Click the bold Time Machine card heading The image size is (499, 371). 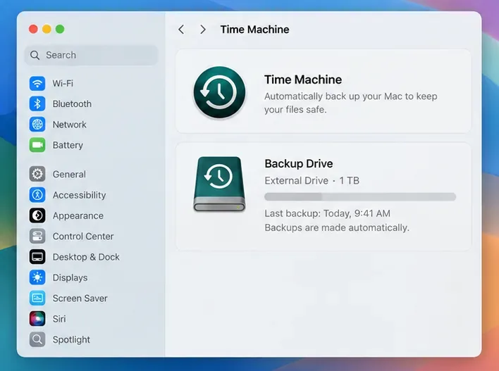click(303, 80)
